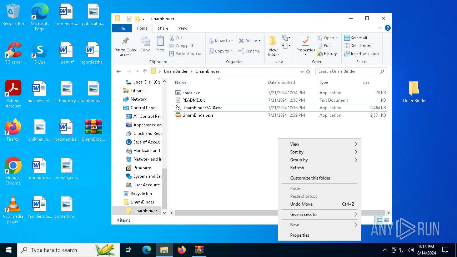Open the Copy to dropdown
The width and height of the screenshot is (457, 257).
click(221, 51)
